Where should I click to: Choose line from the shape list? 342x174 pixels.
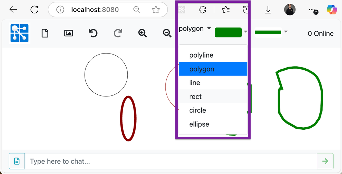point(213,83)
